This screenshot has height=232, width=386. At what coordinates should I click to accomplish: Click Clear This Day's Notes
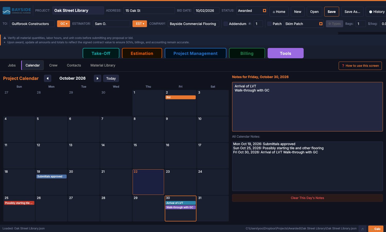tap(307, 198)
